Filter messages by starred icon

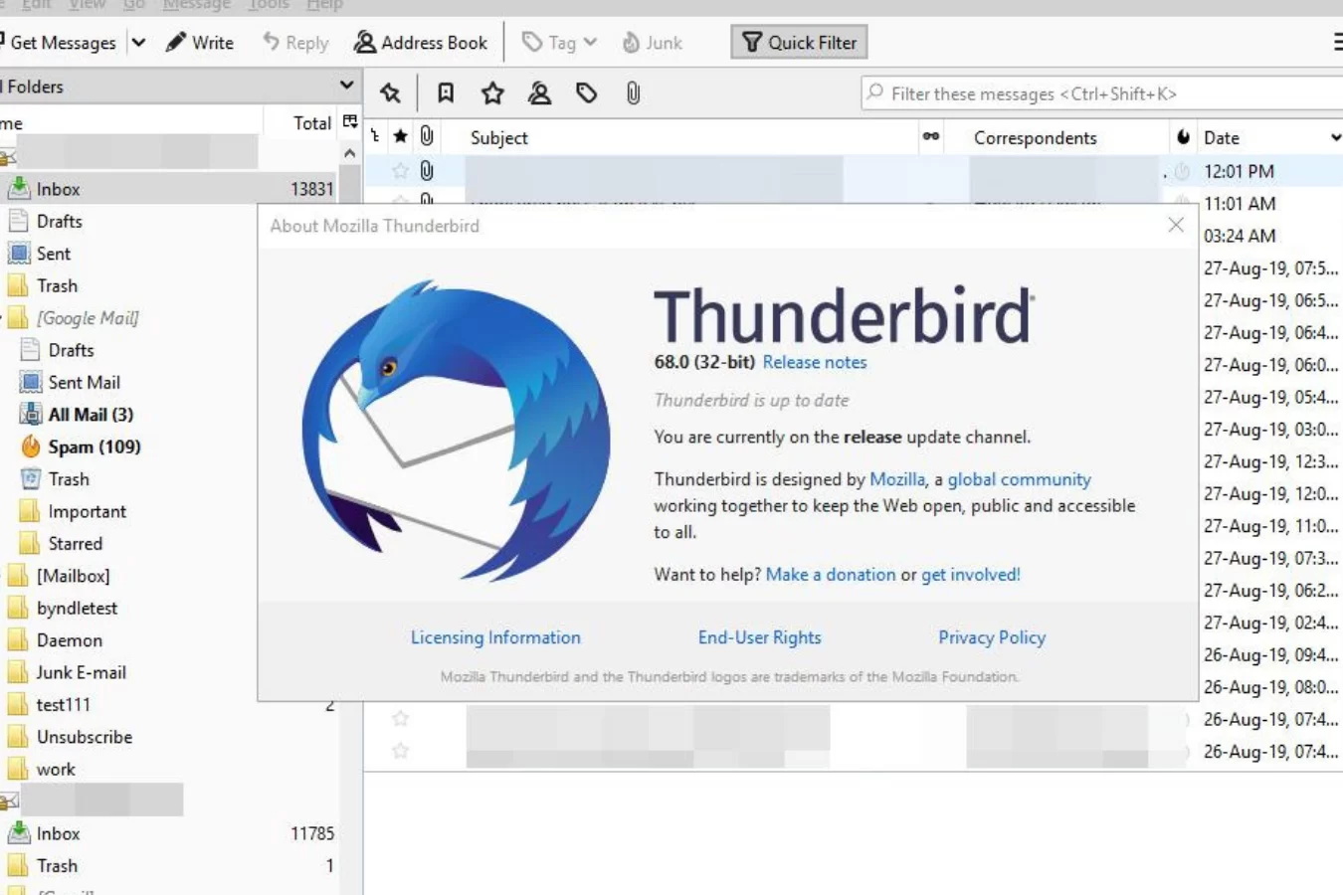[x=492, y=93]
